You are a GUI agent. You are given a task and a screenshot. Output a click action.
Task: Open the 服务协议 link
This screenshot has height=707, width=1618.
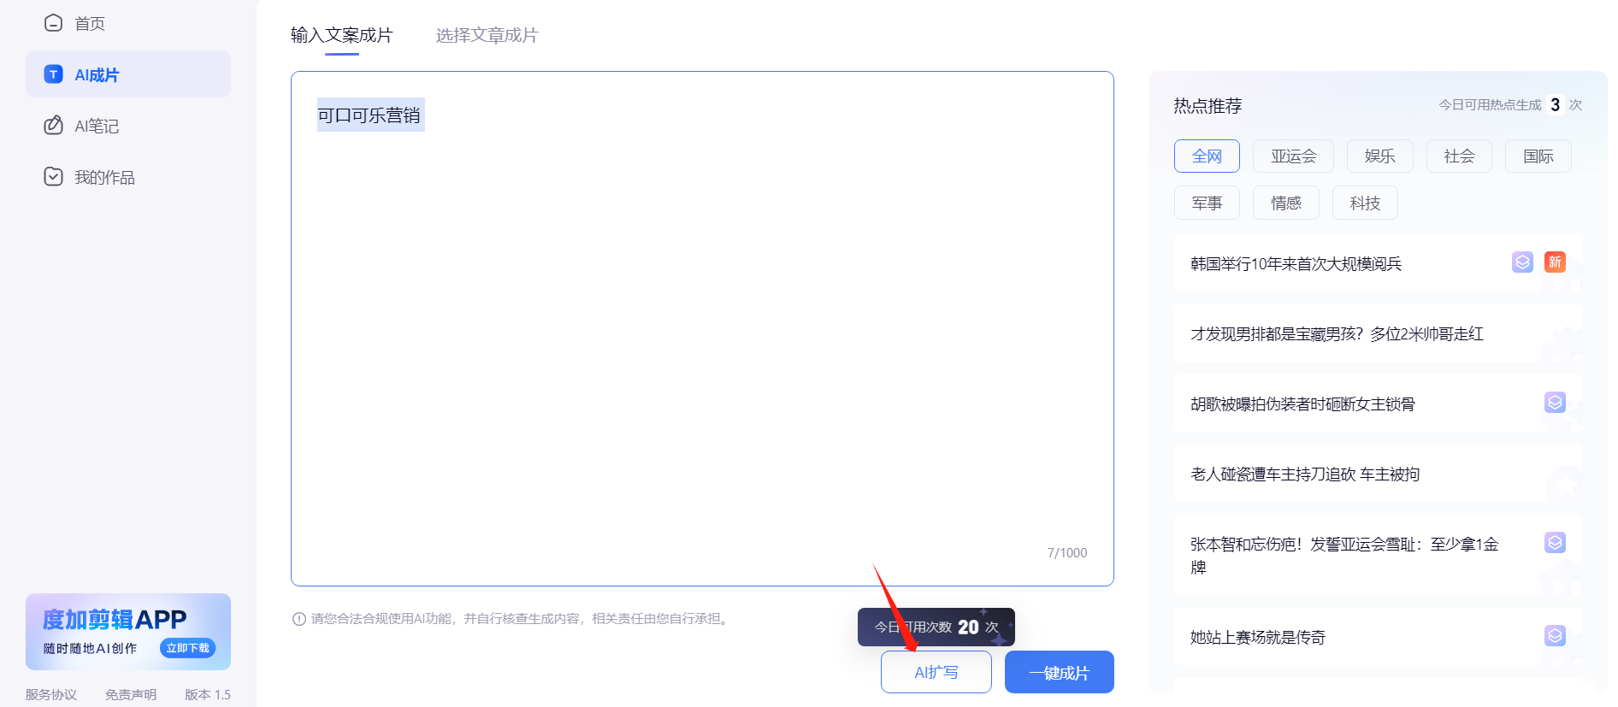tap(50, 694)
